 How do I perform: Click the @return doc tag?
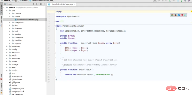[x=68, y=65]
